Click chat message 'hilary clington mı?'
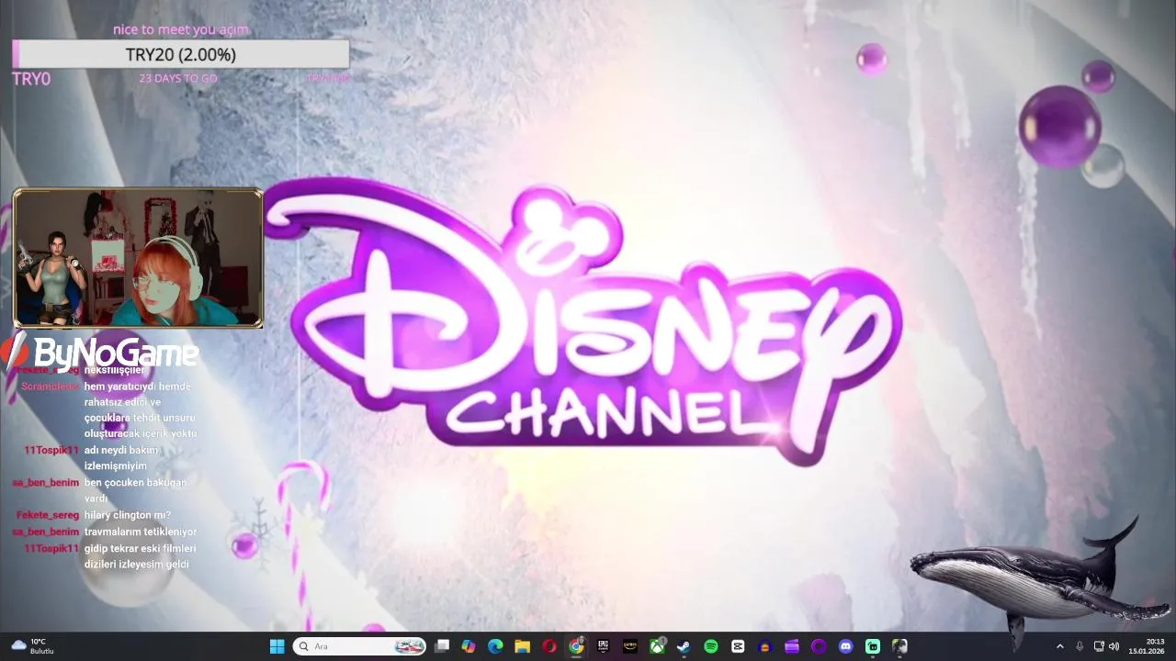The image size is (1176, 661). click(x=128, y=515)
